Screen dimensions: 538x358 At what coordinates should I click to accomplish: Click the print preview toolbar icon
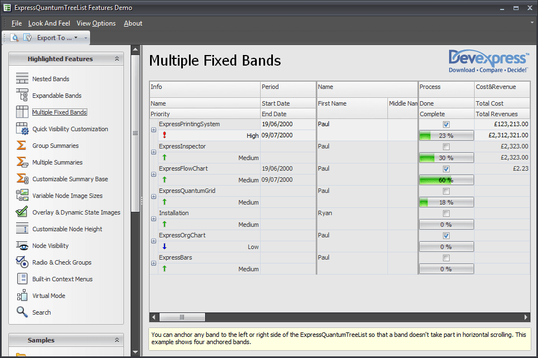point(14,38)
